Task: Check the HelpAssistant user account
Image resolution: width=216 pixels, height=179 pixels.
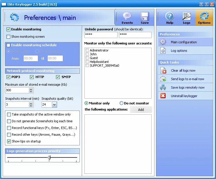Action: (87, 61)
